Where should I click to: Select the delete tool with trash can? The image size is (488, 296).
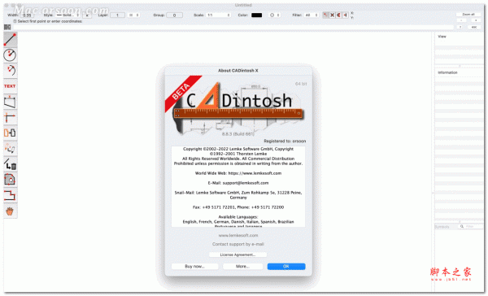[10, 164]
